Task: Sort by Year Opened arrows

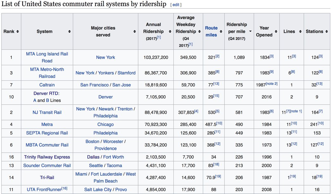Action: point(276,31)
